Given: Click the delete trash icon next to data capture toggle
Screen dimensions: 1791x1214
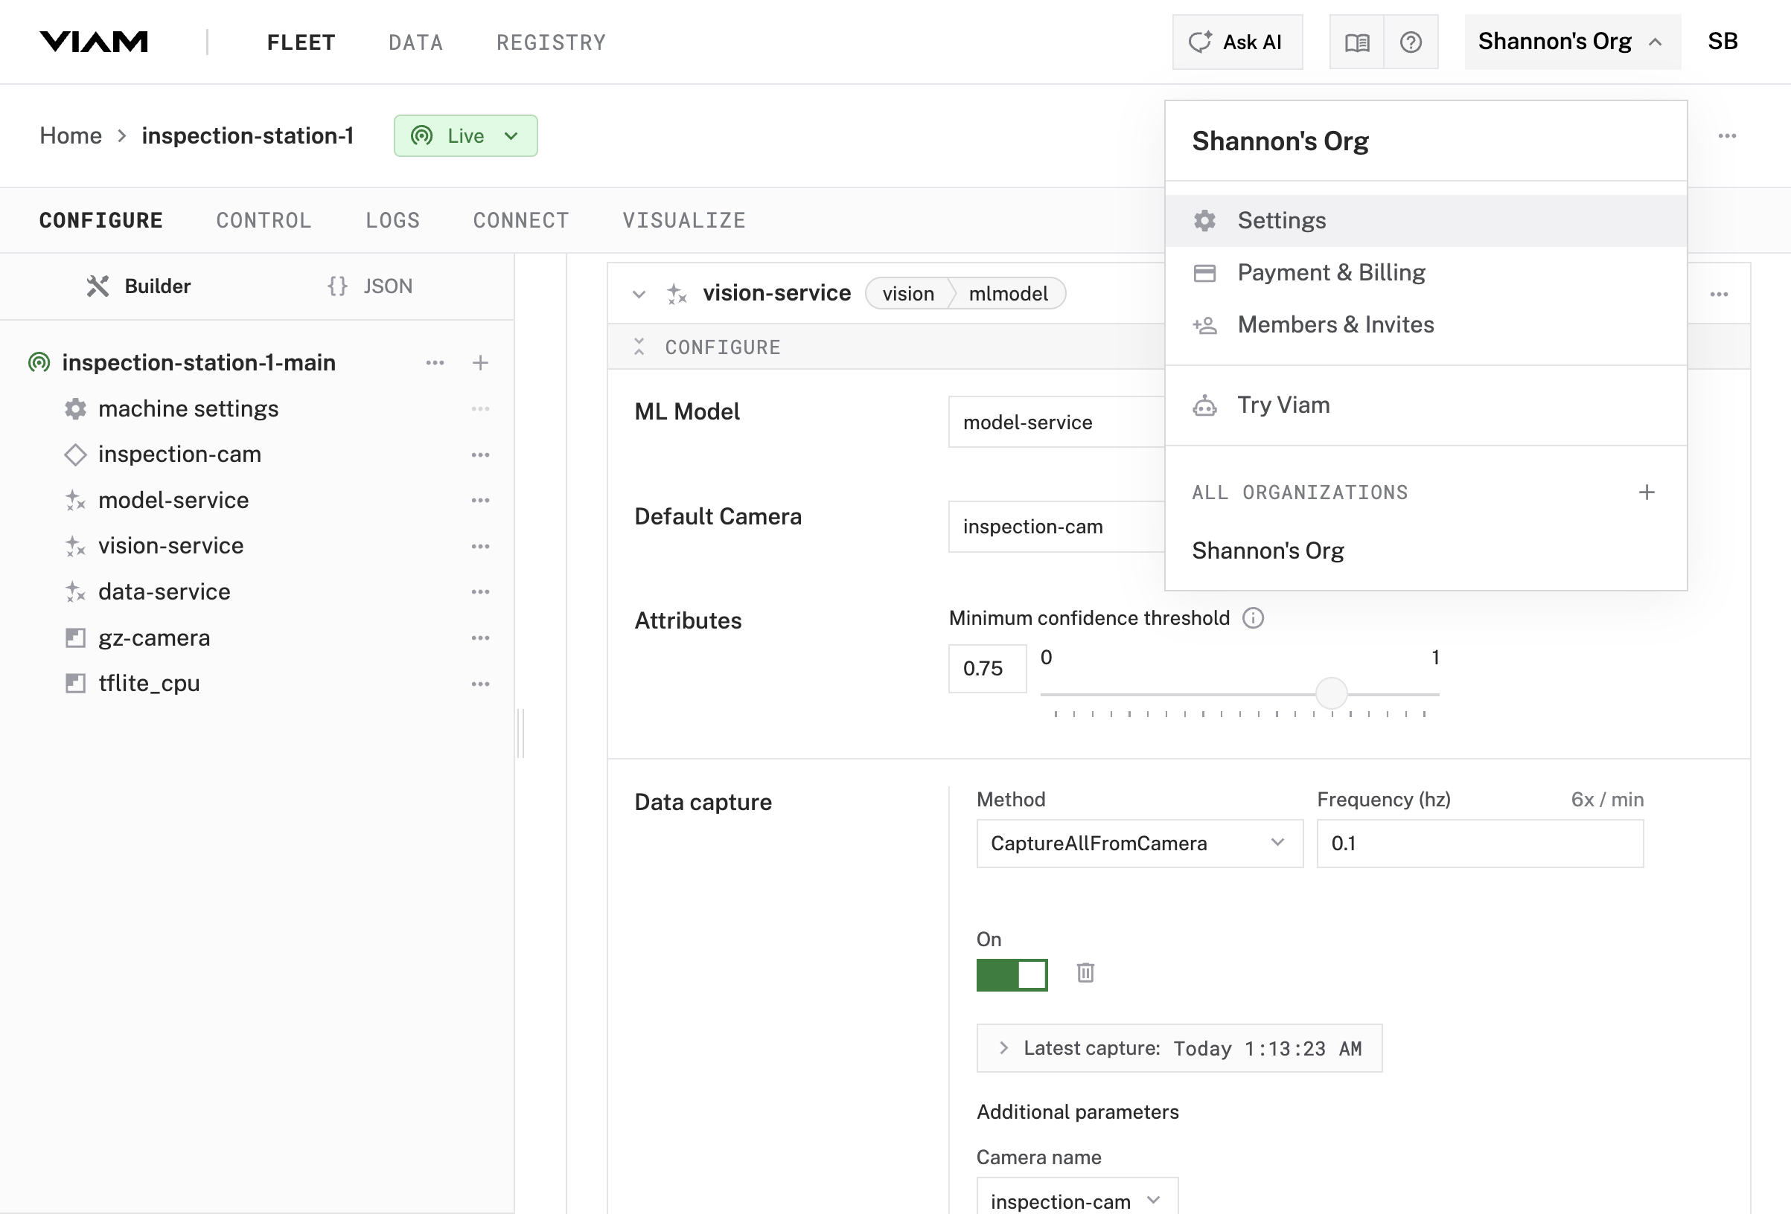Looking at the screenshot, I should [1086, 973].
